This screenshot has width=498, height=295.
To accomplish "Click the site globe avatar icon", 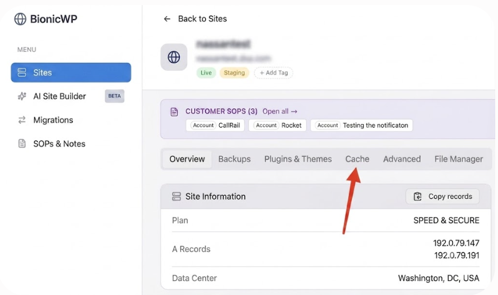I will coord(174,57).
